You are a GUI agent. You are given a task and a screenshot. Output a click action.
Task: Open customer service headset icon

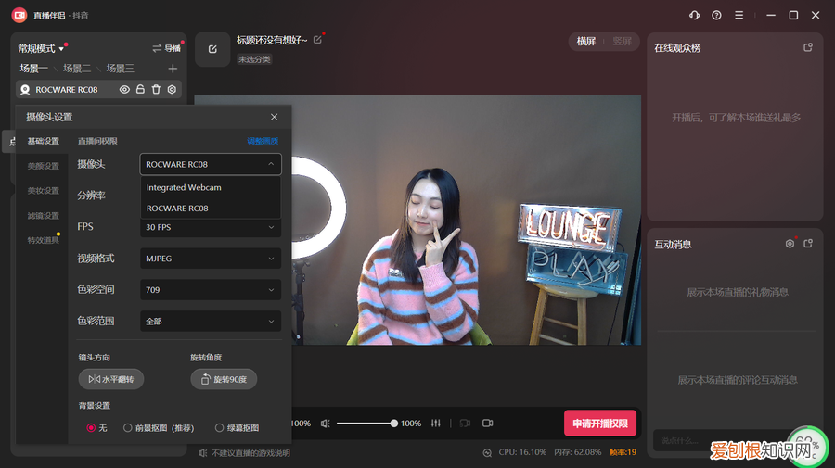pos(694,16)
